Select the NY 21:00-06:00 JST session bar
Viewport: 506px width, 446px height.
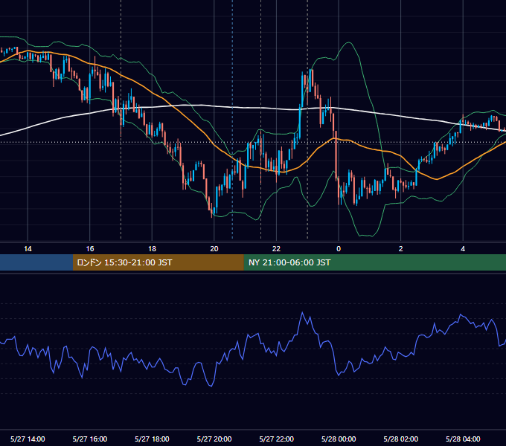[x=374, y=262]
